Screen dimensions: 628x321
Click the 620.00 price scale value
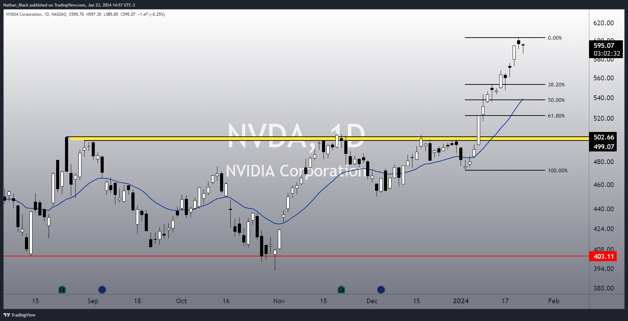(604, 23)
